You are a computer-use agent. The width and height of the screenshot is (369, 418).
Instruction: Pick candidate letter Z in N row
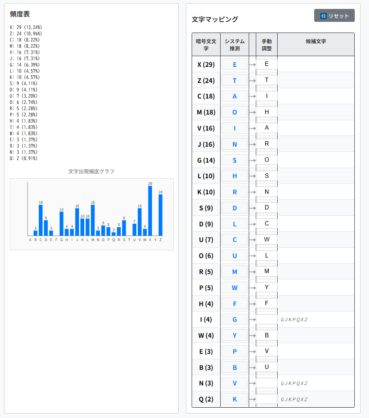(306, 383)
